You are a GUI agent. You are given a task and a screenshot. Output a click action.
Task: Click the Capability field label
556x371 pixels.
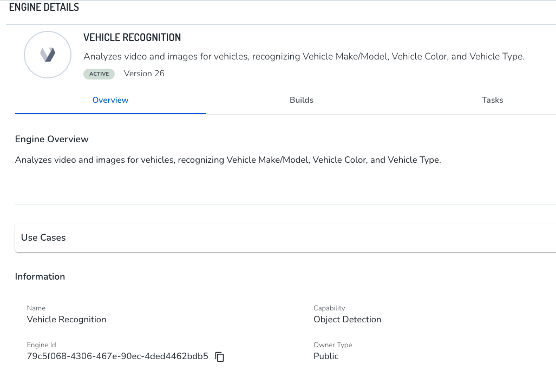(329, 308)
